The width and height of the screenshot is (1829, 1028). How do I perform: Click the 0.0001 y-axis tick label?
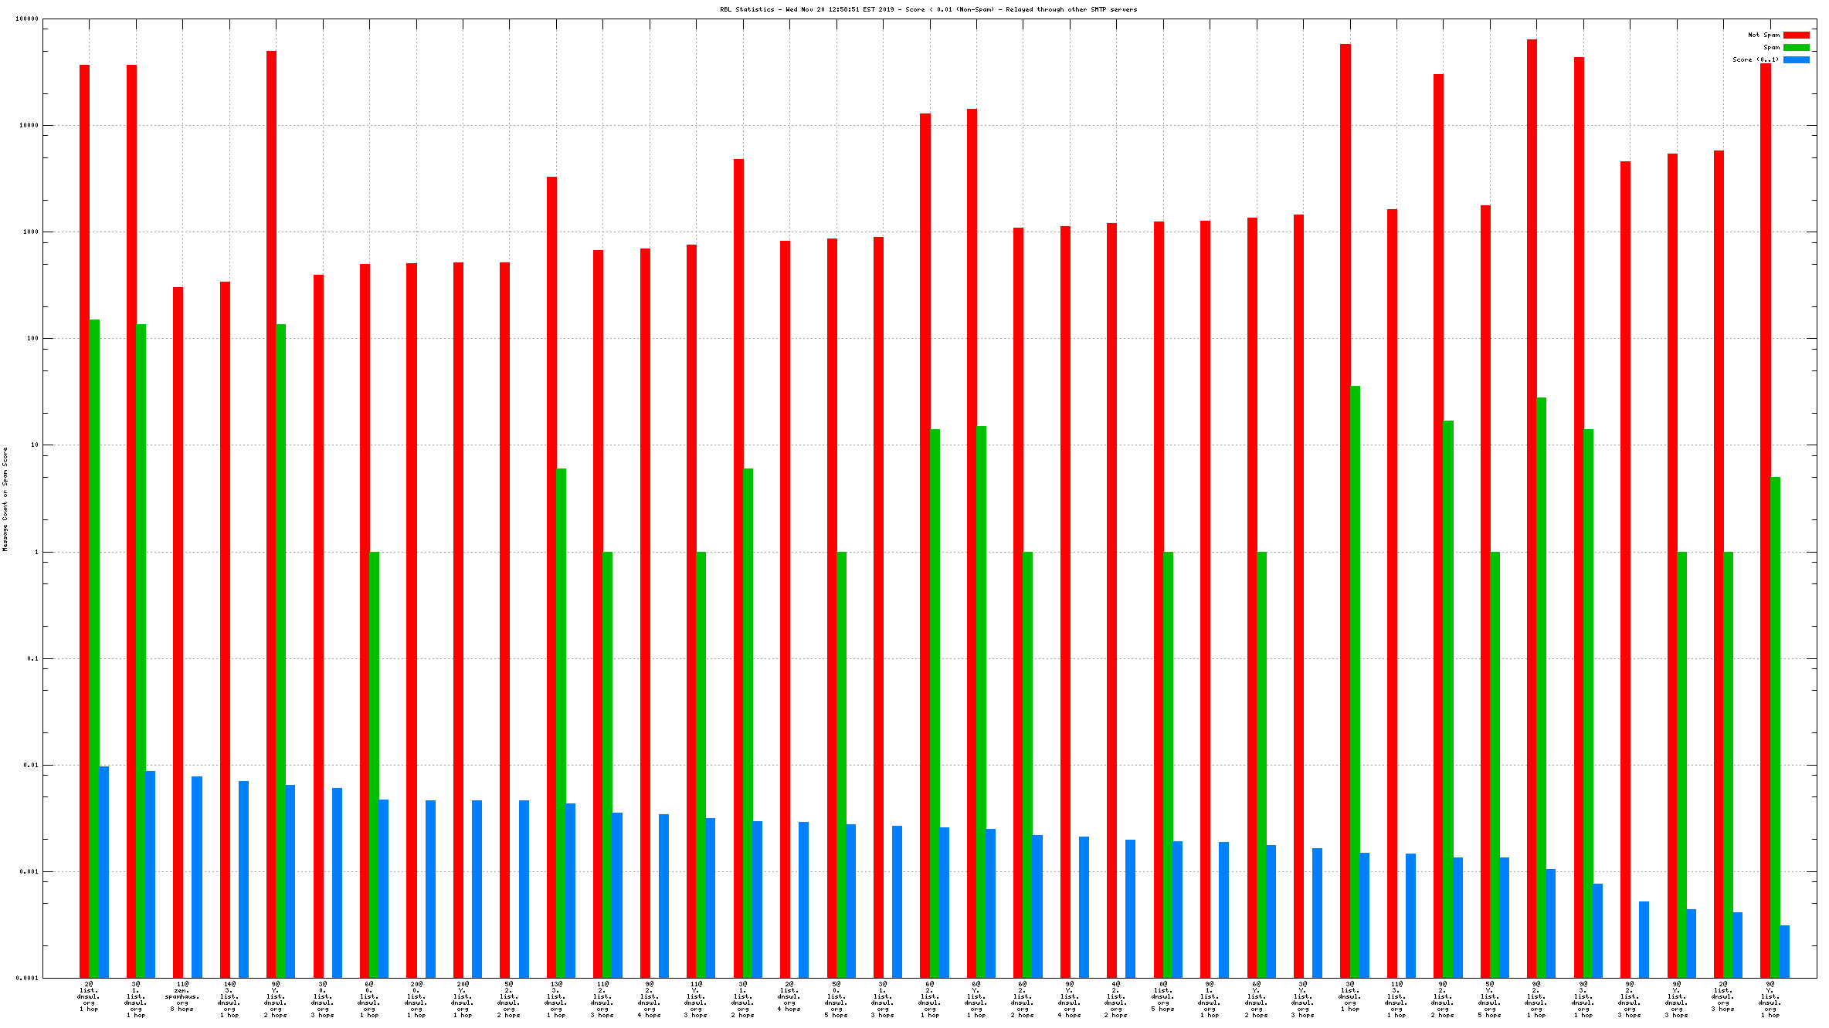pos(29,978)
